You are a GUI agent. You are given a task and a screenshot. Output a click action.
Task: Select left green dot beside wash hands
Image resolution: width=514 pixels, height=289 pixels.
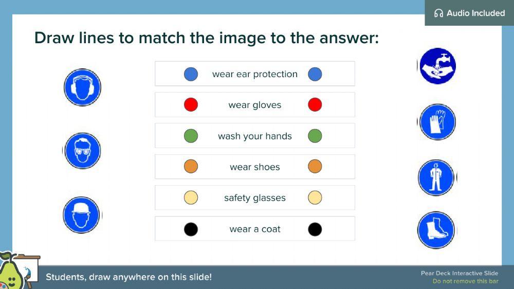click(x=191, y=136)
